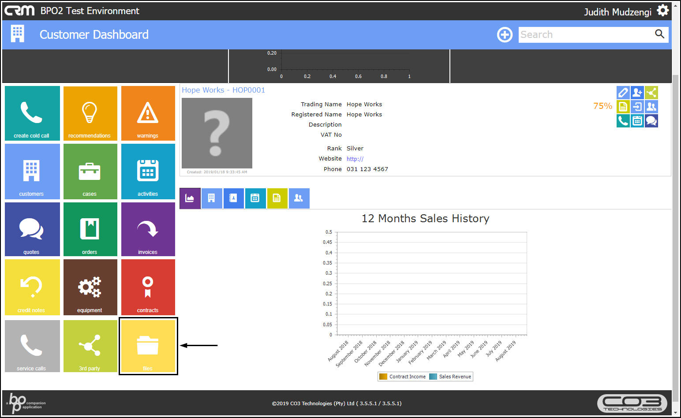681x418 pixels.
Task: Click the phone number 031 123 4567
Action: (x=367, y=169)
